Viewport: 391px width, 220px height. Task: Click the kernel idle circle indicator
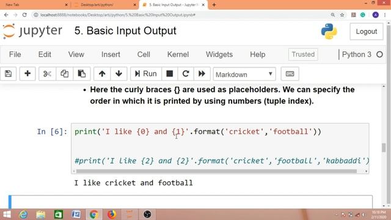pos(379,54)
